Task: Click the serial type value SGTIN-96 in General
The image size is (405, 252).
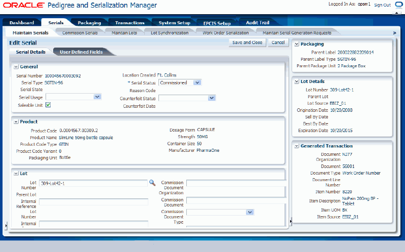Action: (54, 83)
